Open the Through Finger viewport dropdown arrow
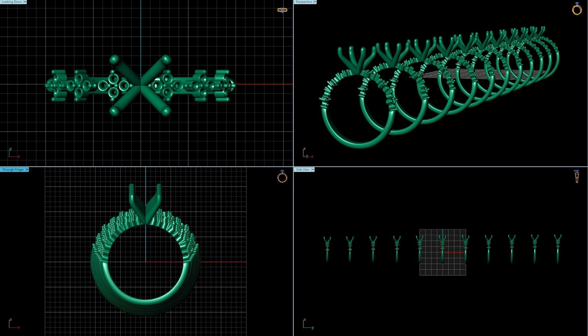Image resolution: width=588 pixels, height=336 pixels. pos(27,170)
